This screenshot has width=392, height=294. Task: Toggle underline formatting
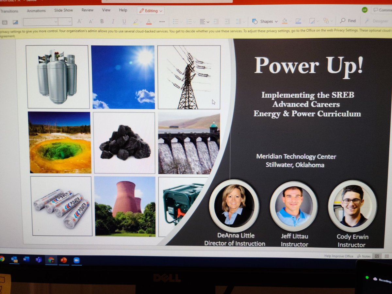click(x=124, y=22)
